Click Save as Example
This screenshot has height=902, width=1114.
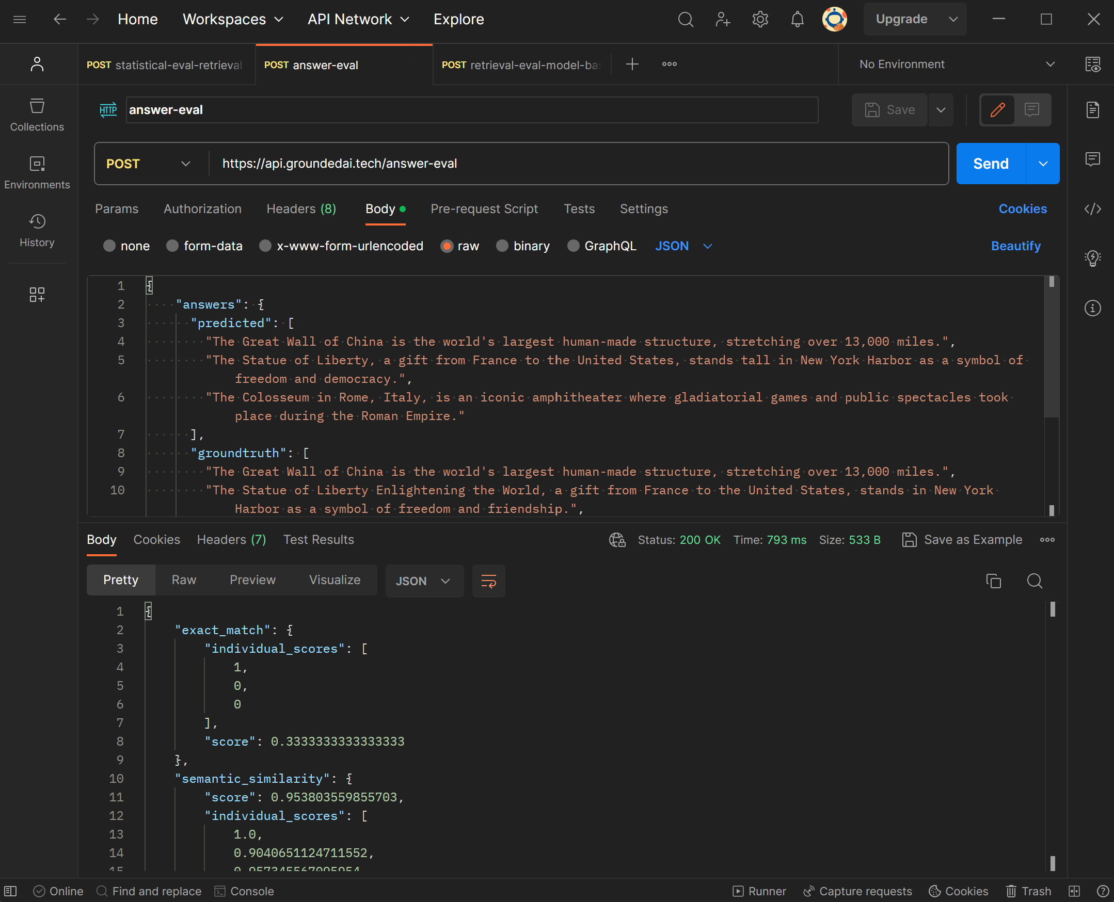click(x=962, y=540)
